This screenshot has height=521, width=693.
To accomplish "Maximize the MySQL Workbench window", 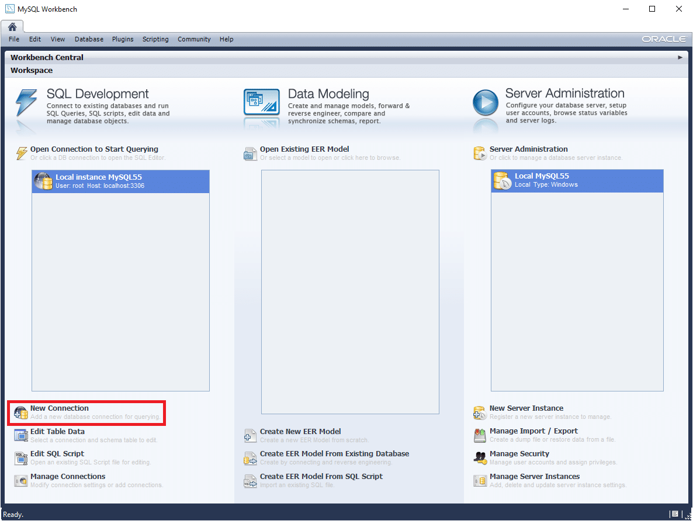I will [x=652, y=9].
